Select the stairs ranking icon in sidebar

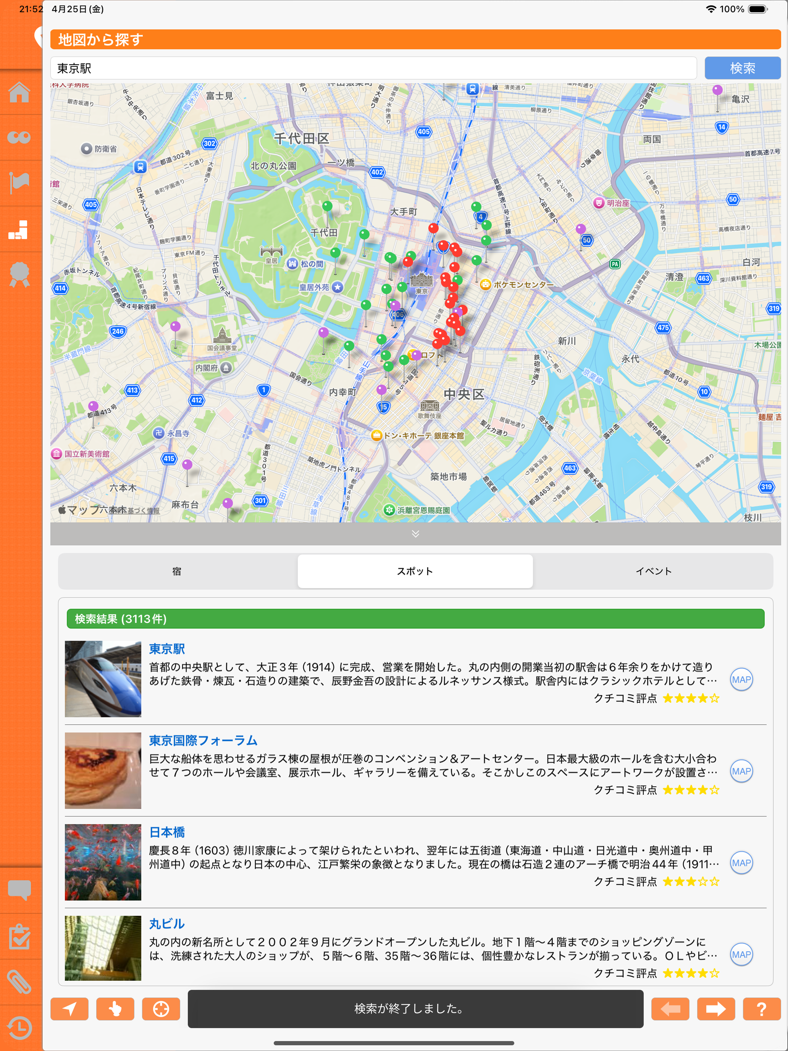click(x=19, y=230)
